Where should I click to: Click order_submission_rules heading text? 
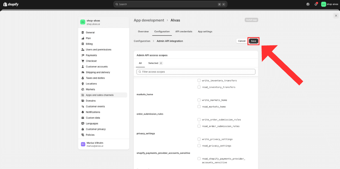150,114
